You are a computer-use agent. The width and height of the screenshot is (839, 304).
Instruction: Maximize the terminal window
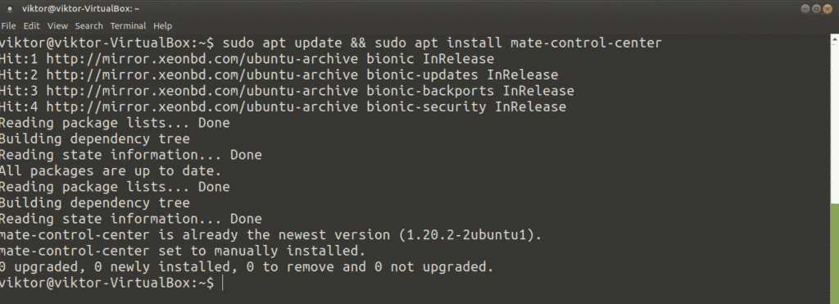[x=817, y=8]
